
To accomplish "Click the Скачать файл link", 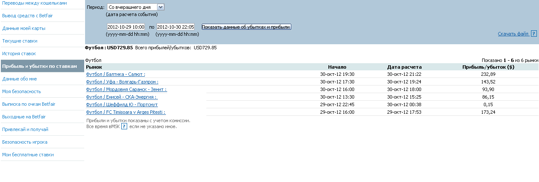I will (x=513, y=34).
